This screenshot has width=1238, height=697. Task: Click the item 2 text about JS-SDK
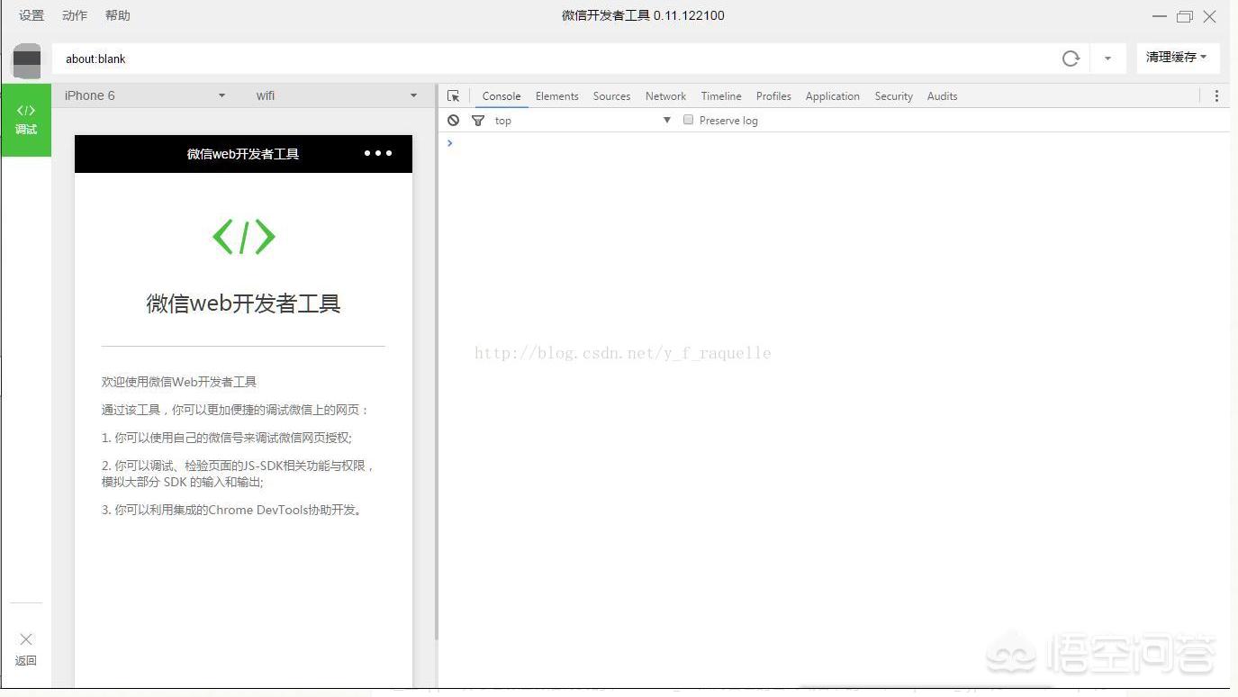[239, 474]
